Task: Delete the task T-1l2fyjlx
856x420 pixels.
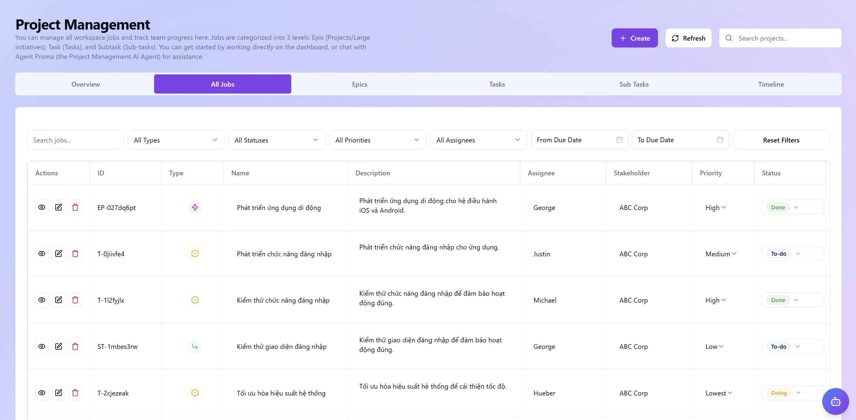Action: 75,300
